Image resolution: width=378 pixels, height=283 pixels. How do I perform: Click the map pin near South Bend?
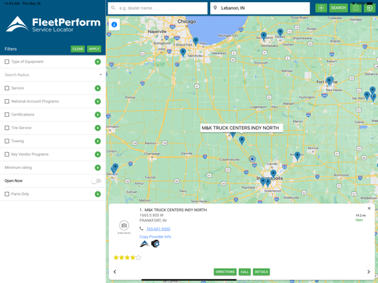pos(264,36)
